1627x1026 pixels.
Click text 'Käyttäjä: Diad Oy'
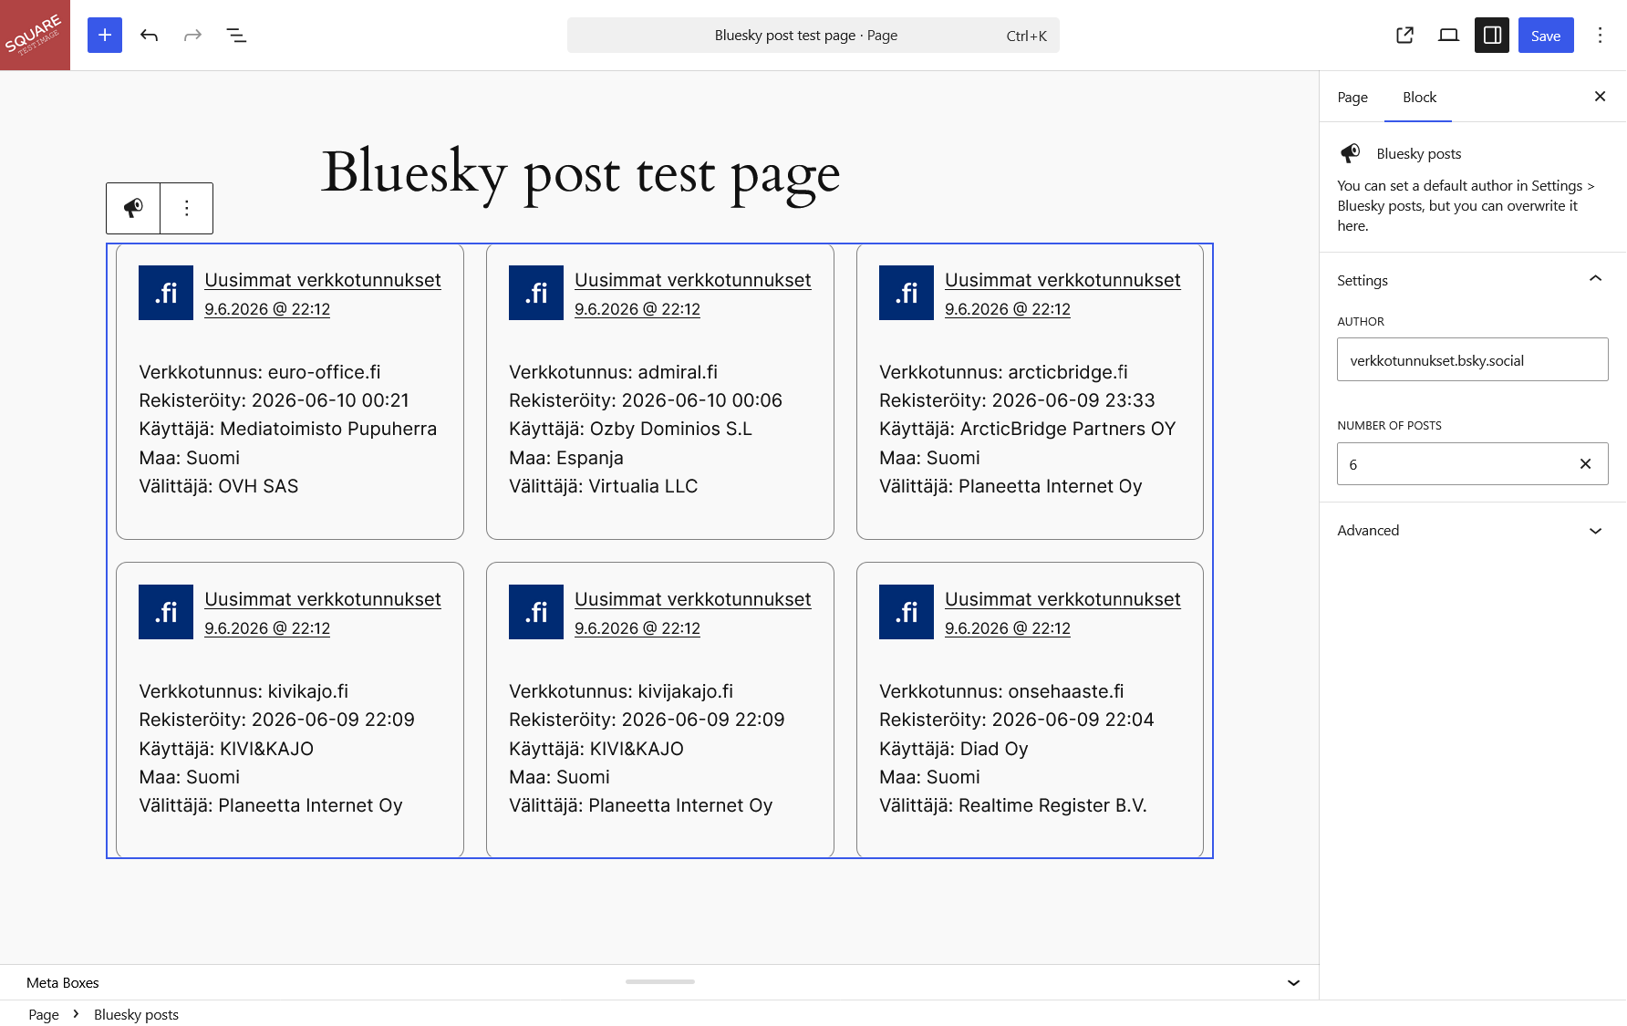(954, 749)
